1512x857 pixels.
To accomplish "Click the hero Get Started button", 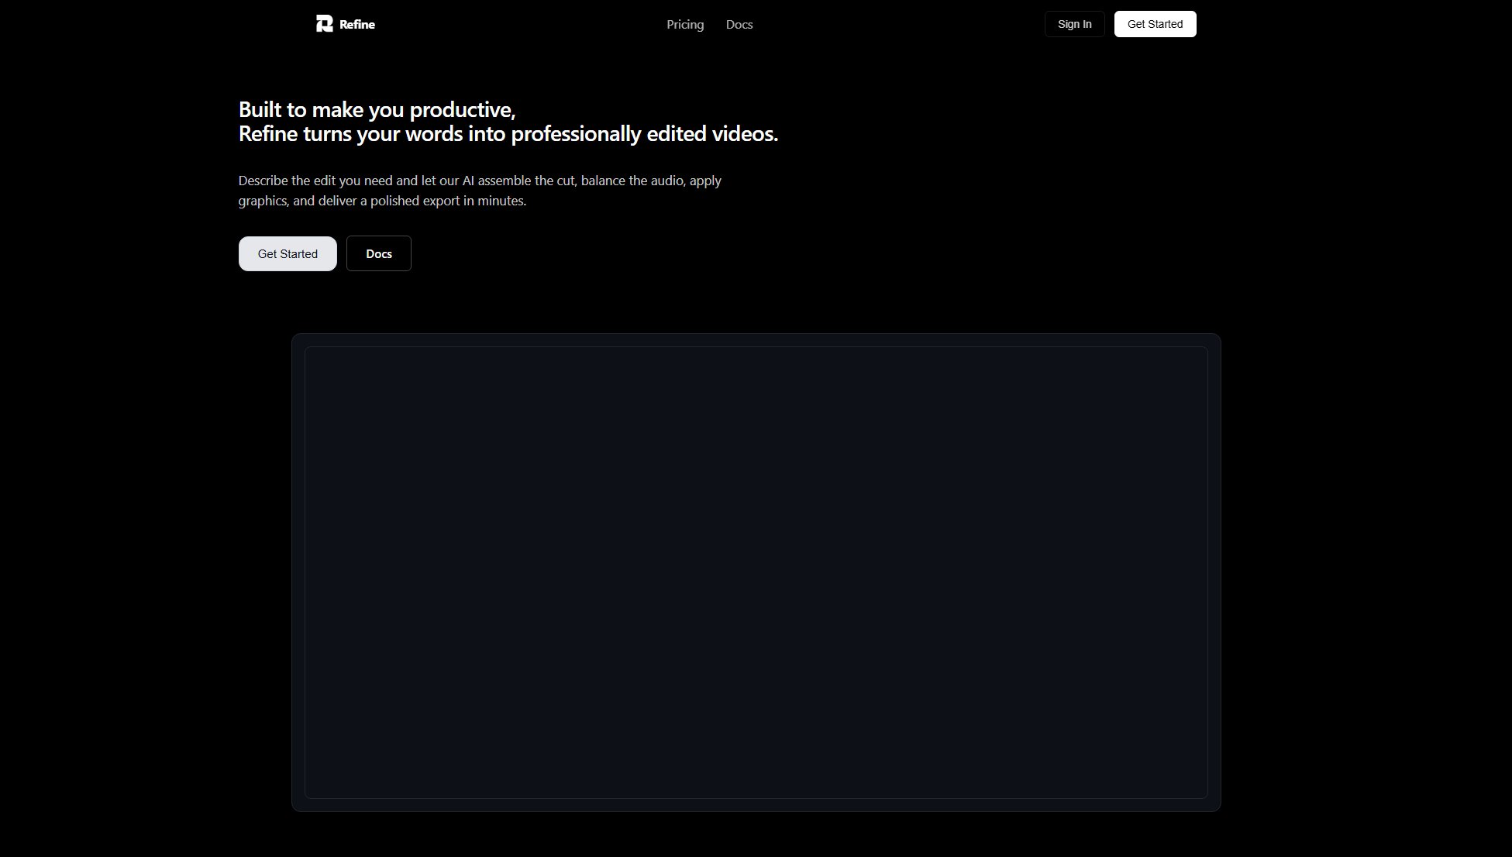I will point(288,253).
